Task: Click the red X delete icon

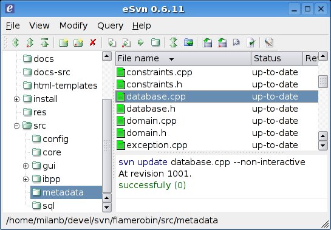Action: 93,42
